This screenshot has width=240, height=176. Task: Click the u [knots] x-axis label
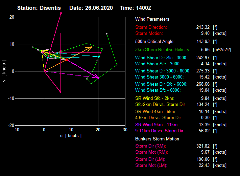click(71, 135)
